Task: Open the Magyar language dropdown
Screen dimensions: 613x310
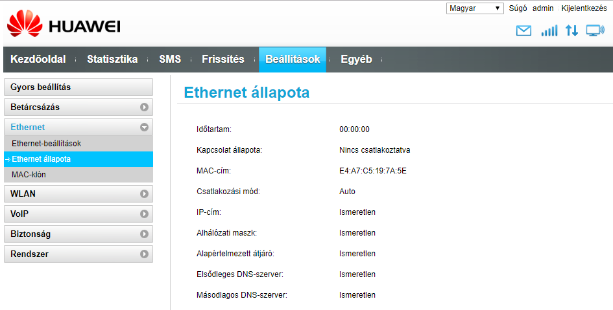Action: click(475, 8)
